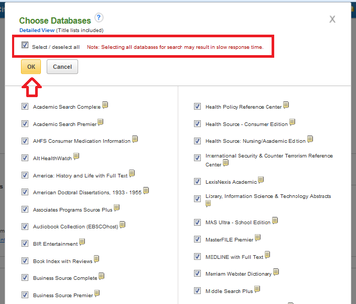This screenshot has height=304, width=356.
Task: Open the Health Source - Consumer Edition note icon
Action: 292,122
